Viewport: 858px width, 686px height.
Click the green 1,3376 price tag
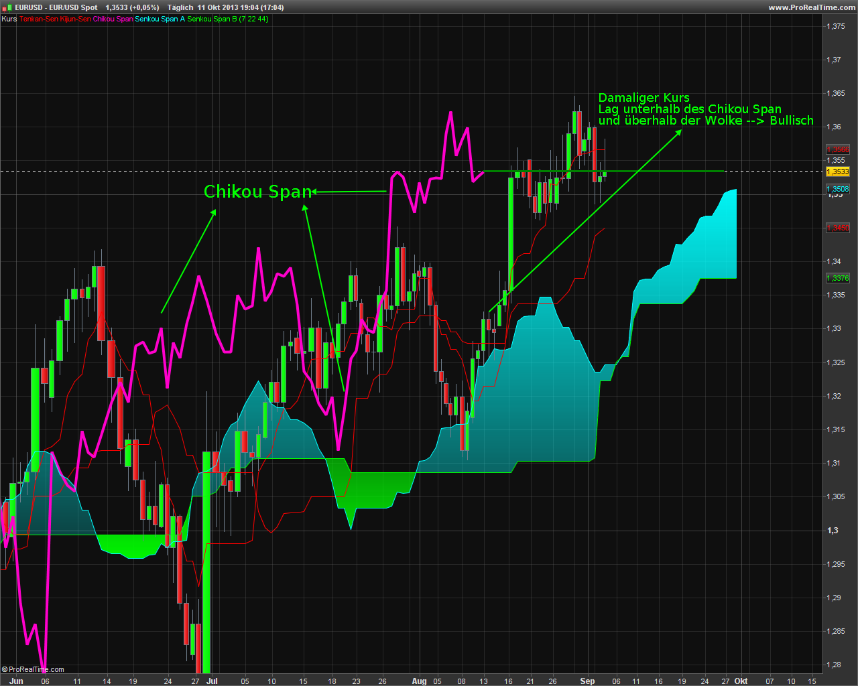(x=838, y=278)
